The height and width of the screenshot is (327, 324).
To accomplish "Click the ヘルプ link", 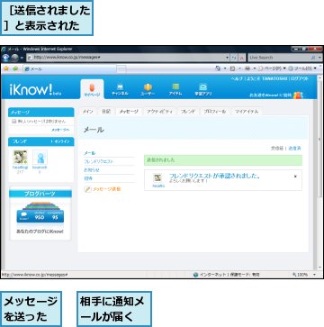I will click(x=238, y=78).
